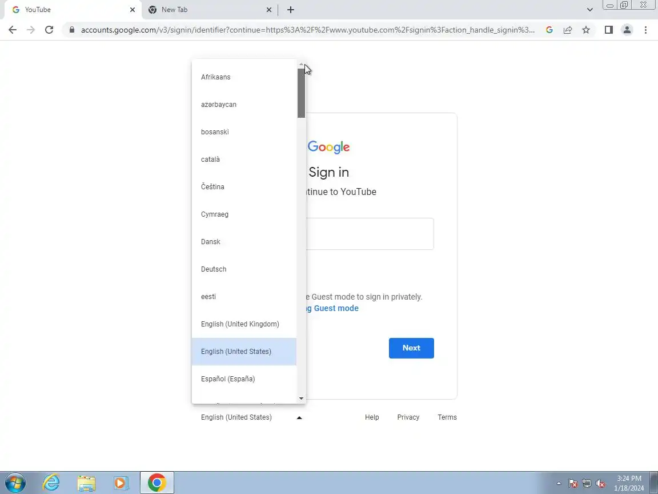This screenshot has width=658, height=494.
Task: View site information via the lock icon
Action: click(72, 30)
